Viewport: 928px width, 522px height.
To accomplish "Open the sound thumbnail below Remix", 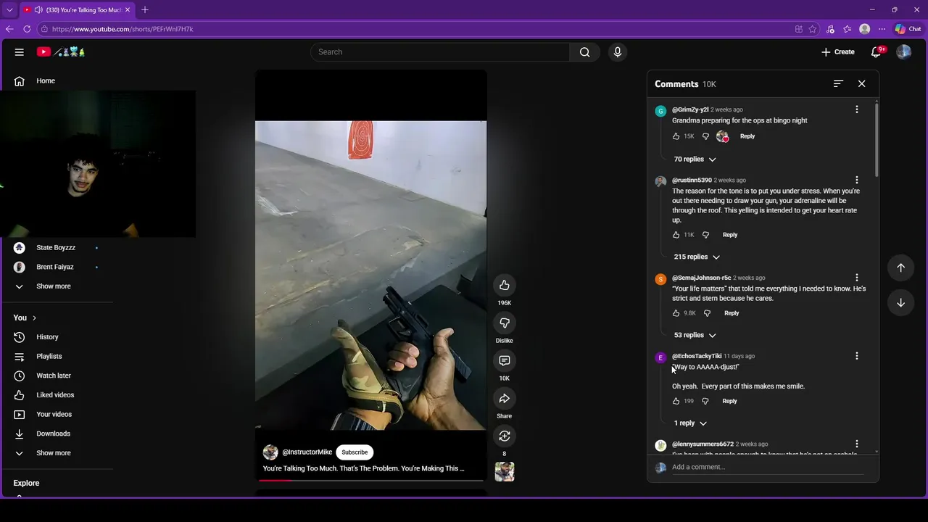I will click(x=505, y=472).
